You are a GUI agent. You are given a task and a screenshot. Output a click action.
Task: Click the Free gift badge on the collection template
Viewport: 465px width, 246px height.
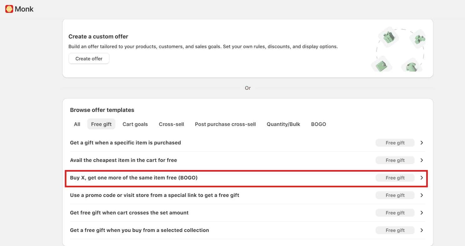pos(395,230)
